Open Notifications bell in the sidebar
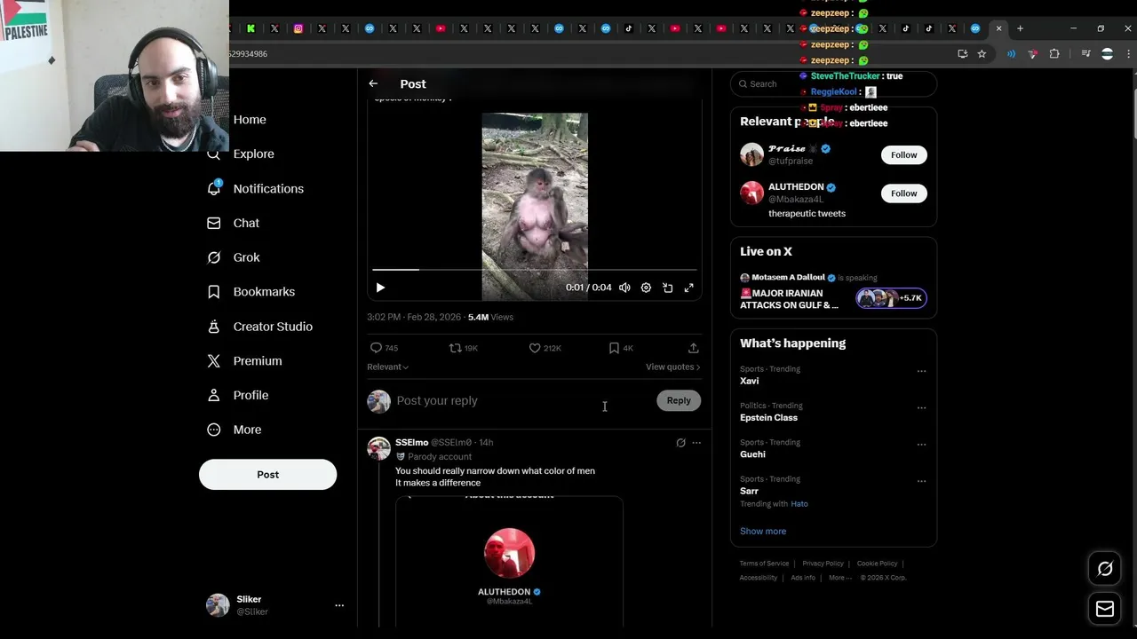This screenshot has height=639, width=1137. pos(214,188)
